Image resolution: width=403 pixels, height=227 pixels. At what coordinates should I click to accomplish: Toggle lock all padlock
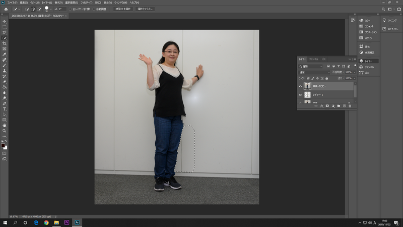click(326, 78)
